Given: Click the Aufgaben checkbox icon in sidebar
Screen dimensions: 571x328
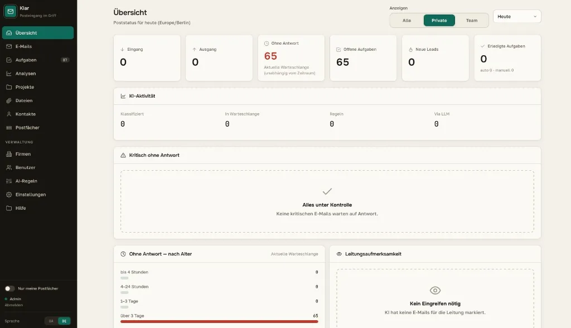Looking at the screenshot, I should click(x=9, y=60).
